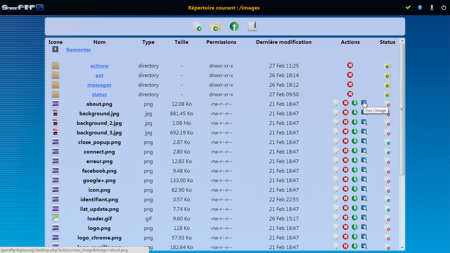Screen dimensions: 450x253
Task: Open server info via the blue info icon
Action: 420,7
